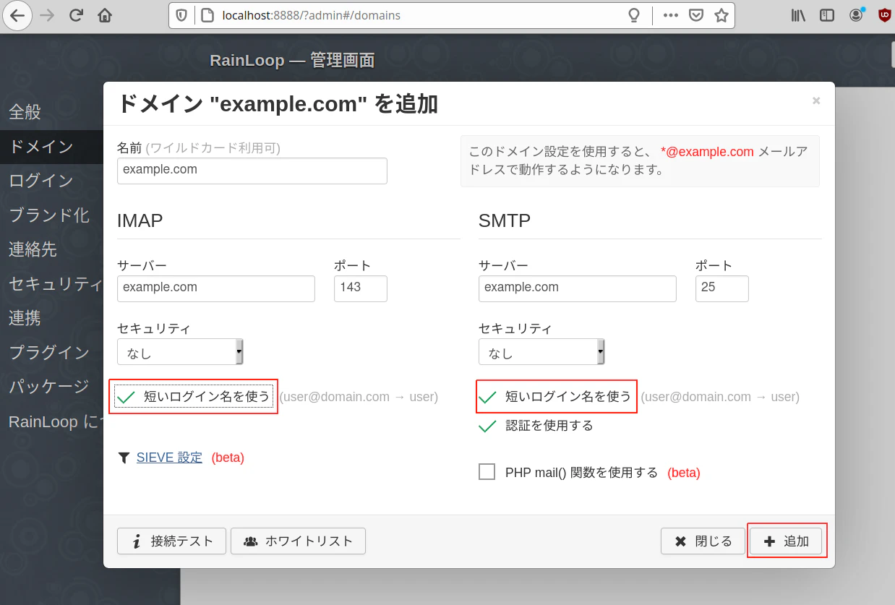895x605 pixels.
Task: Open page actions three-dot menu
Action: point(671,14)
